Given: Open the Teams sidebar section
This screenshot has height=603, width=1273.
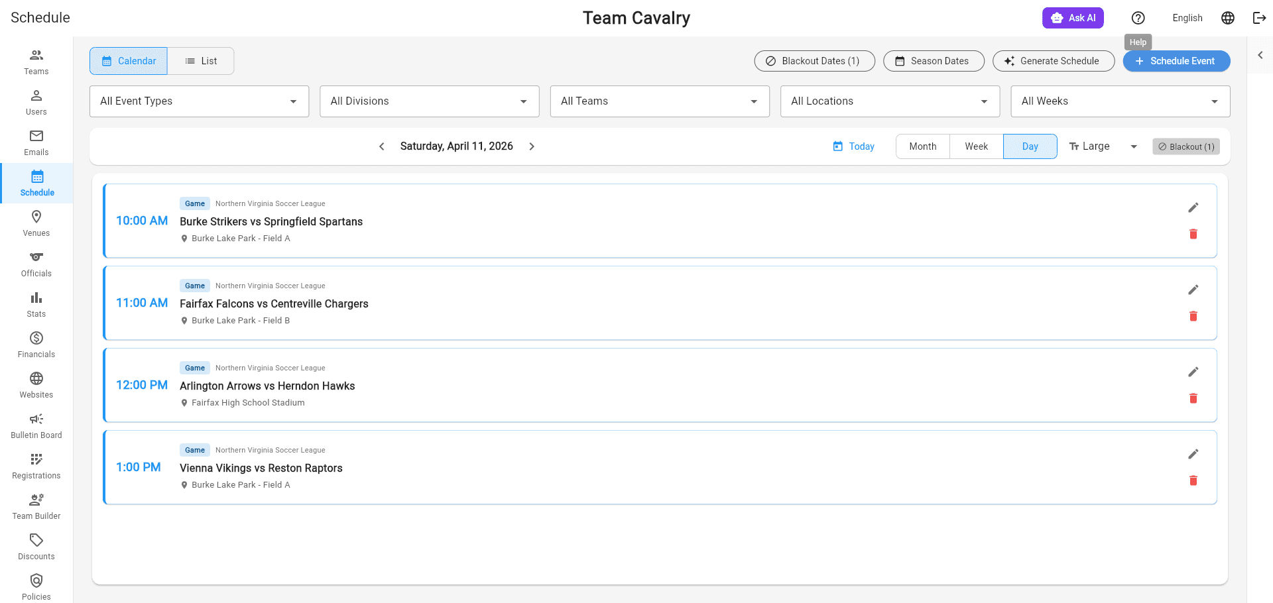Looking at the screenshot, I should point(36,62).
